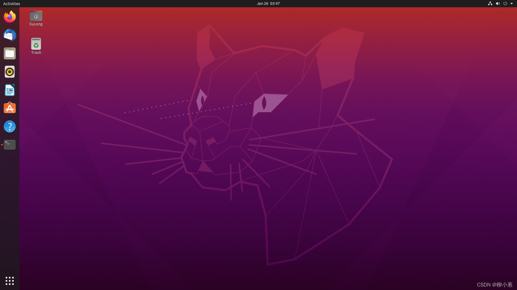517x290 pixels.
Task: Select the Trash desktop icon
Action: point(36,46)
